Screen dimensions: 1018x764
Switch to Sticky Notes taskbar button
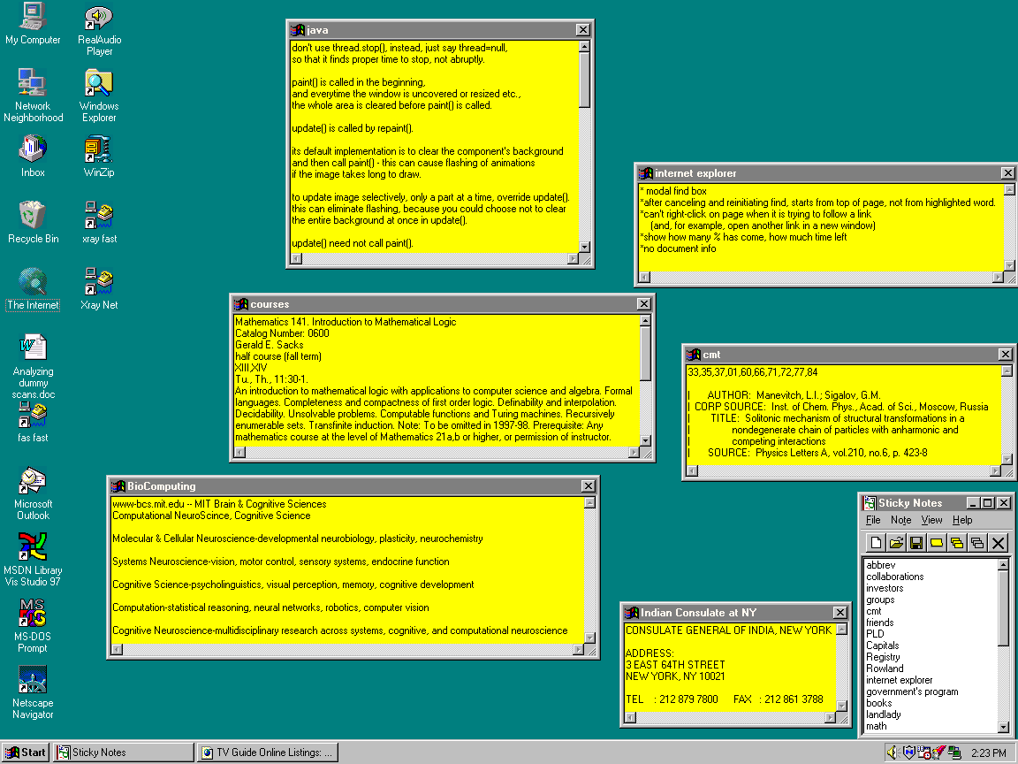(124, 753)
